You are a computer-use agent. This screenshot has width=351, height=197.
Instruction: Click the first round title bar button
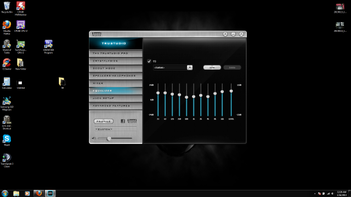pos(225,34)
